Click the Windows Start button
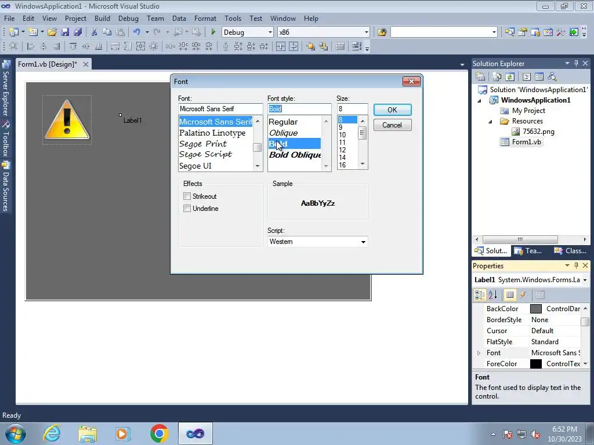The image size is (594, 445). click(16, 433)
